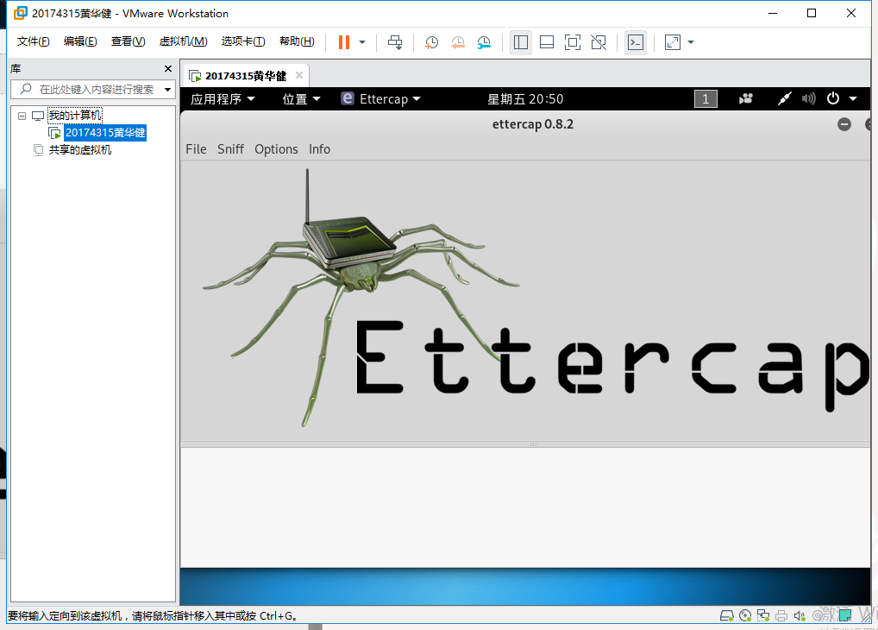Viewport: 878px width, 630px height.
Task: Open the ettercap Info menu
Action: 319,149
